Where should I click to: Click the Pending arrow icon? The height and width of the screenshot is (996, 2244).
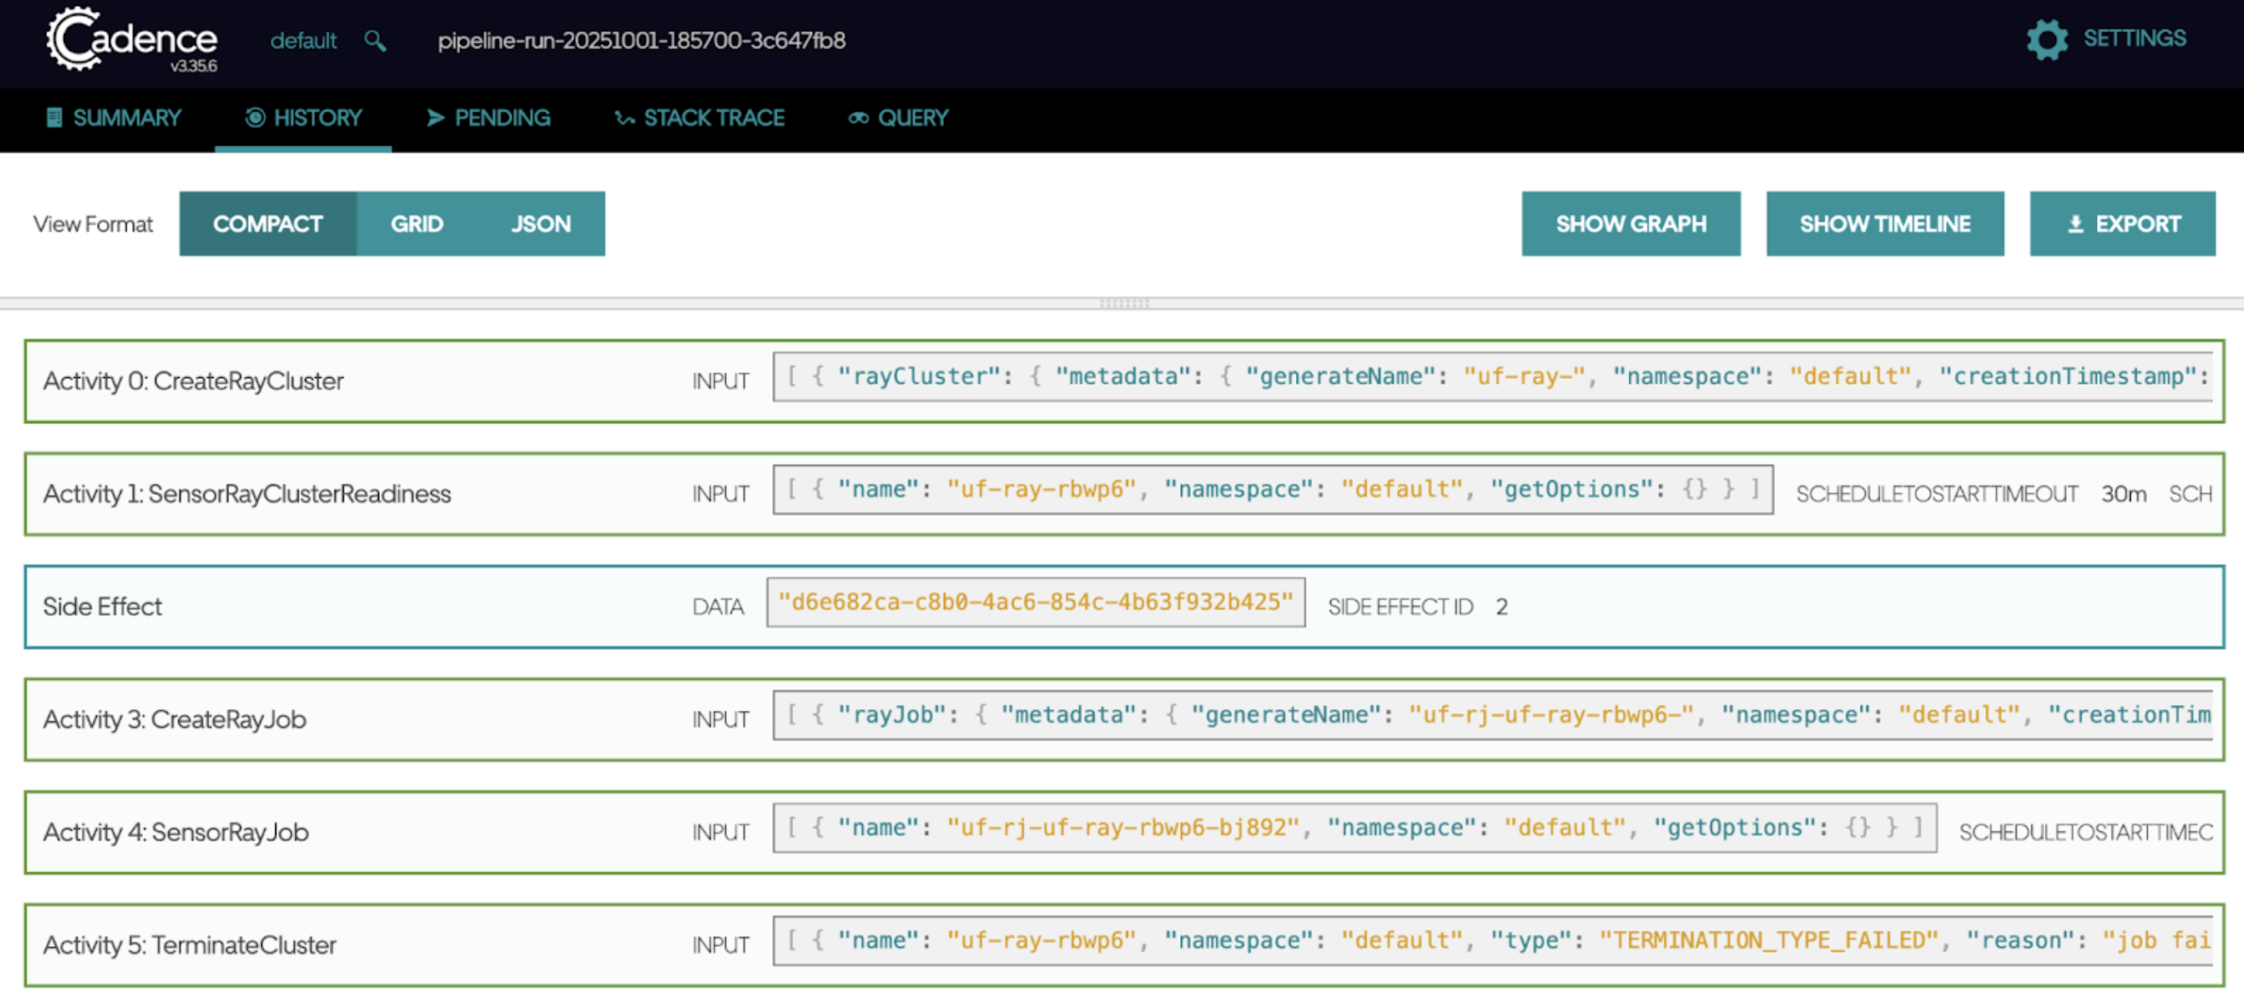(x=436, y=117)
